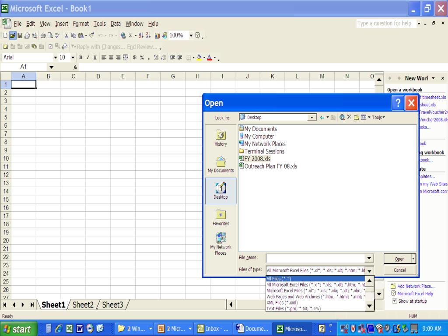
Task: Center align the cell contents
Action: pyautogui.click(x=111, y=57)
